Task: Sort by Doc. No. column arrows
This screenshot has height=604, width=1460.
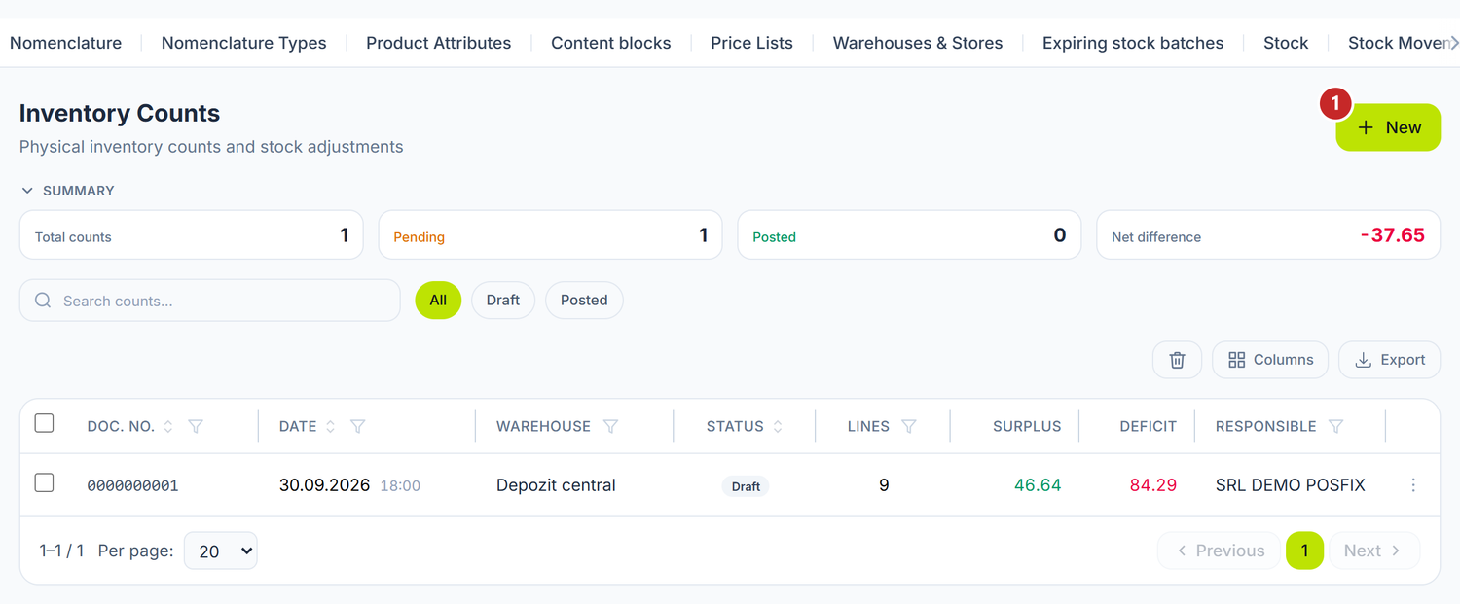Action: [x=168, y=426]
